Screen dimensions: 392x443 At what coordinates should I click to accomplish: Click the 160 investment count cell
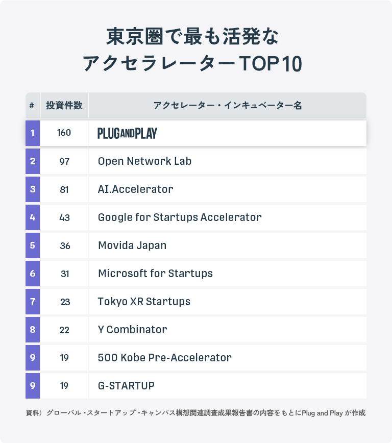click(64, 133)
